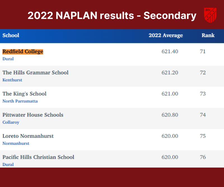Click the Rank column header
224x187 pixels.
[208, 35]
